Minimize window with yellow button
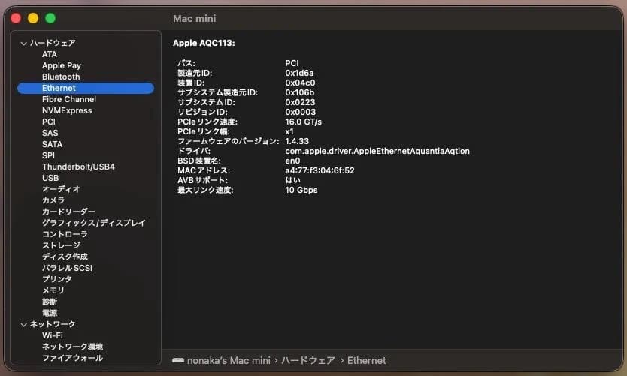Image resolution: width=627 pixels, height=376 pixels. (x=33, y=18)
